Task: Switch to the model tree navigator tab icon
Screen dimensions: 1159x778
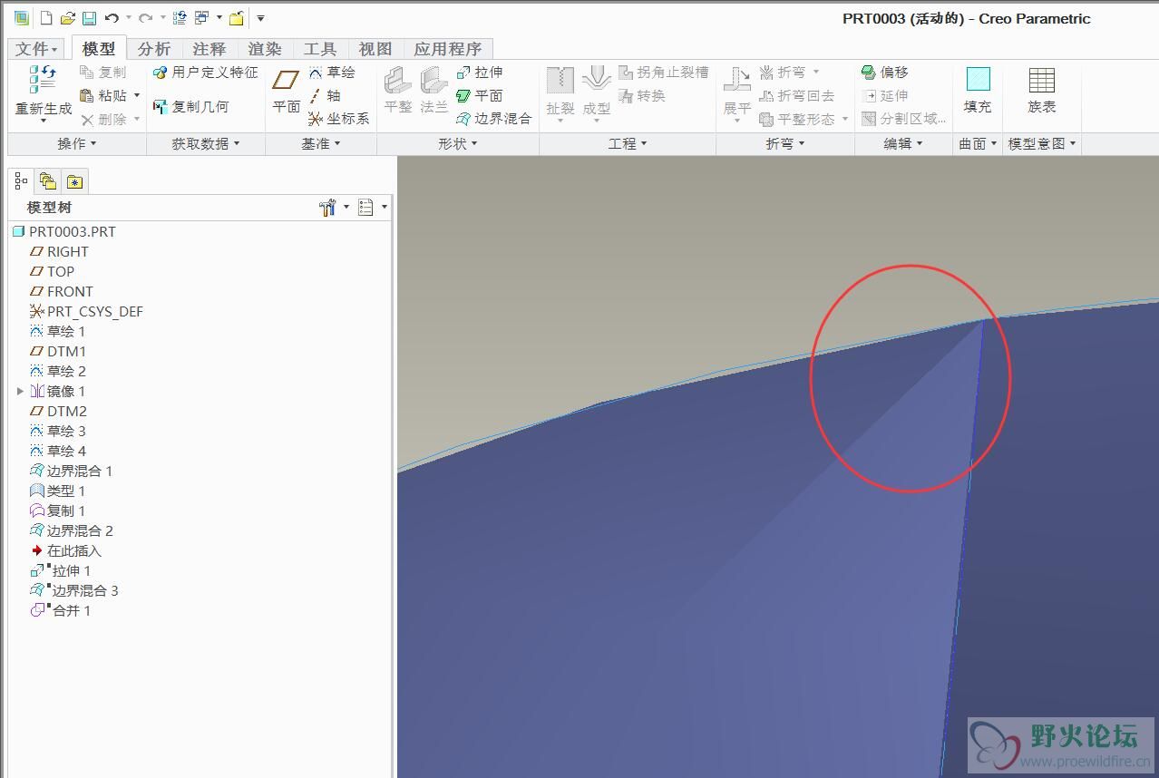Action: [x=22, y=181]
